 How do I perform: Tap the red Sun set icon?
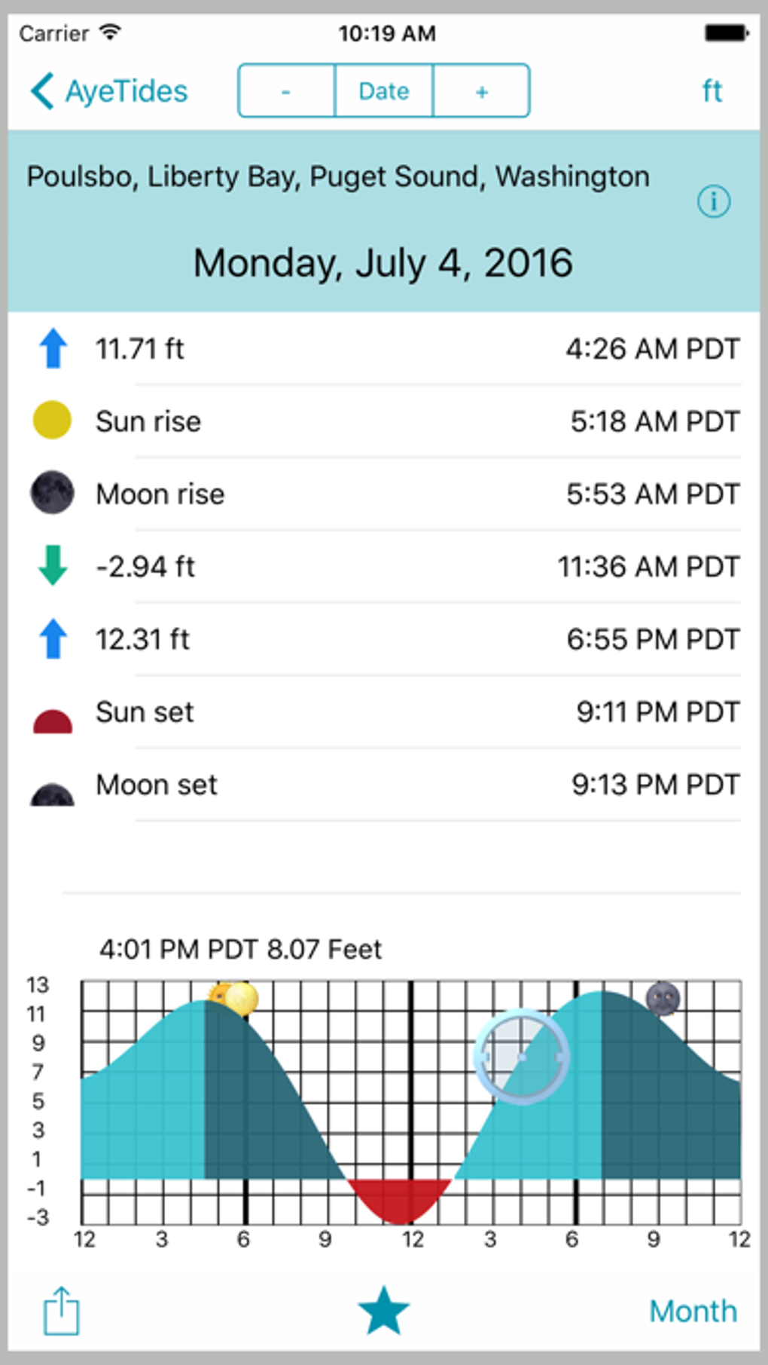[x=53, y=721]
